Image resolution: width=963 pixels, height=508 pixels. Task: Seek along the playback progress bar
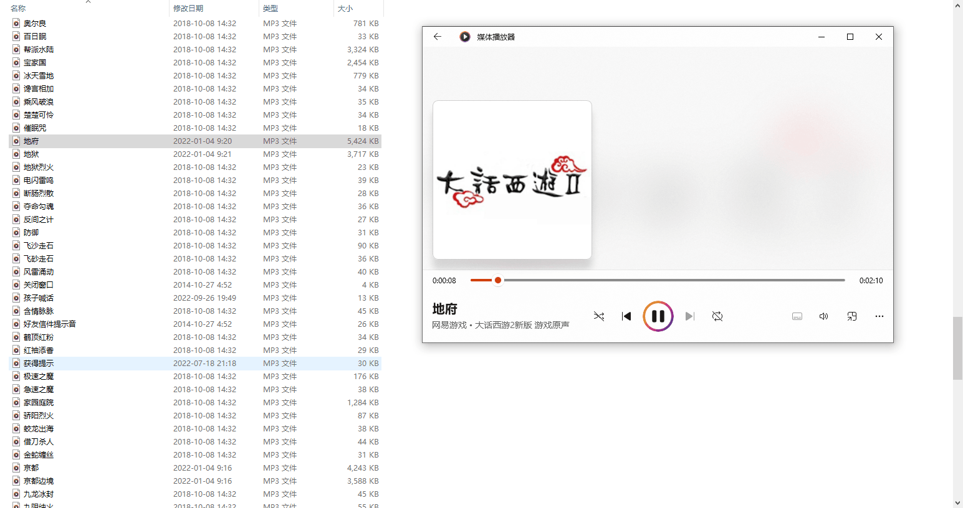tap(658, 280)
